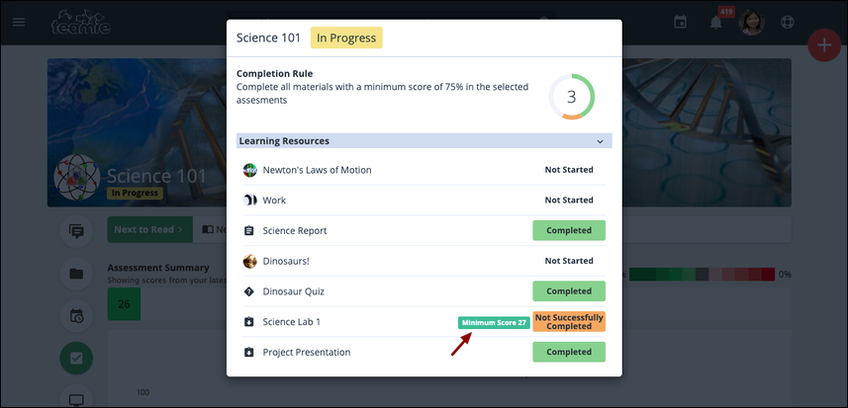
Task: Click the Science Report Completed status
Action: [x=569, y=231]
